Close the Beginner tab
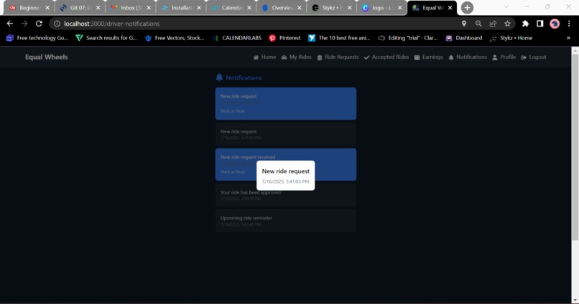The height and width of the screenshot is (304, 579). coord(47,8)
